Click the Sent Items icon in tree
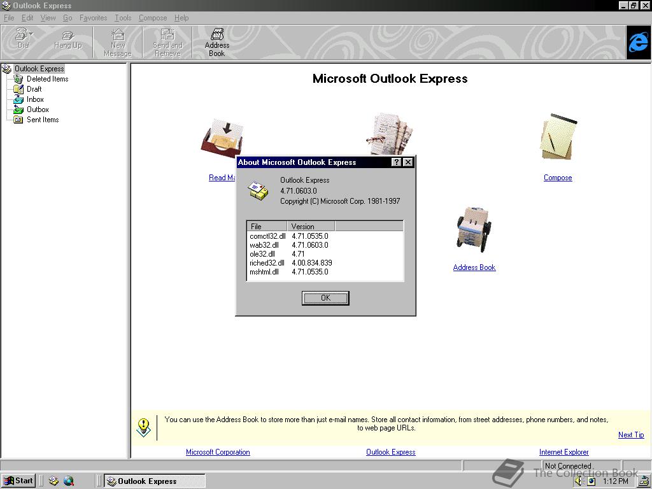652x489 pixels. (x=18, y=120)
